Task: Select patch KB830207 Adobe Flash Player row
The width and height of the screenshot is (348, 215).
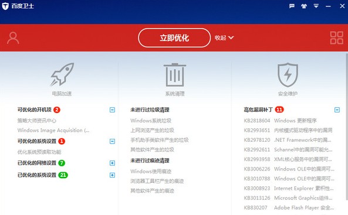Action: pyautogui.click(x=289, y=208)
